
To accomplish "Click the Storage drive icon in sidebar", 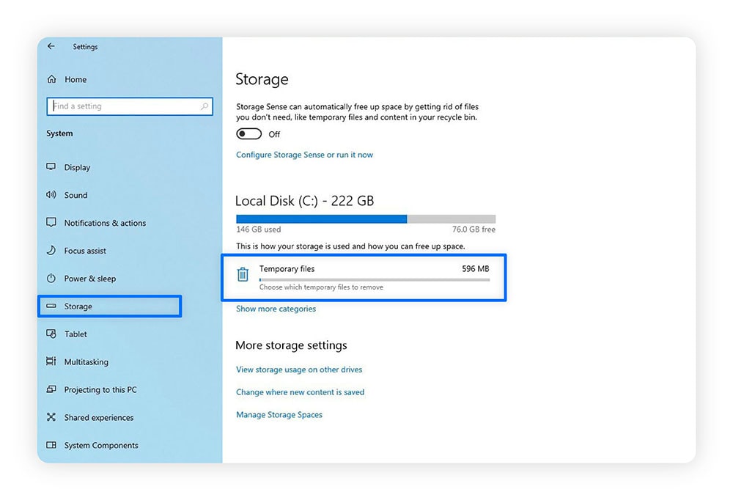I will 51,306.
